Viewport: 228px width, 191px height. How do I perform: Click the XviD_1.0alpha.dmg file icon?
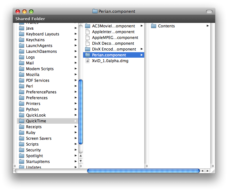(x=88, y=61)
